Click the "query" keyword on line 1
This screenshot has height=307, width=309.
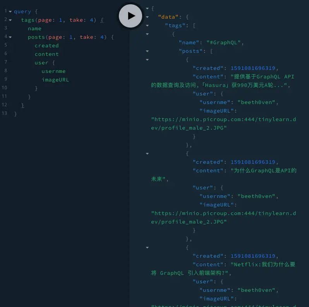coord(22,12)
